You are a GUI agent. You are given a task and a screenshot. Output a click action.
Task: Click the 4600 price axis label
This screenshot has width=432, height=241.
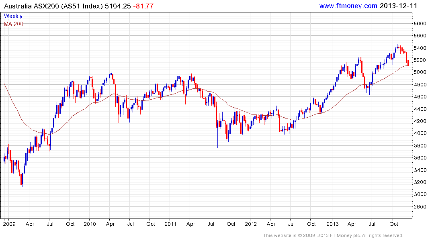[x=420, y=97]
